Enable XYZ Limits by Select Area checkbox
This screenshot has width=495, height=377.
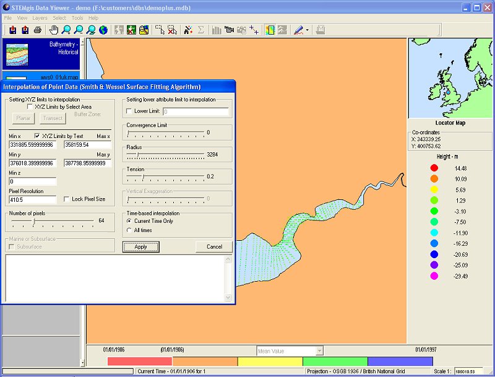click(30, 107)
